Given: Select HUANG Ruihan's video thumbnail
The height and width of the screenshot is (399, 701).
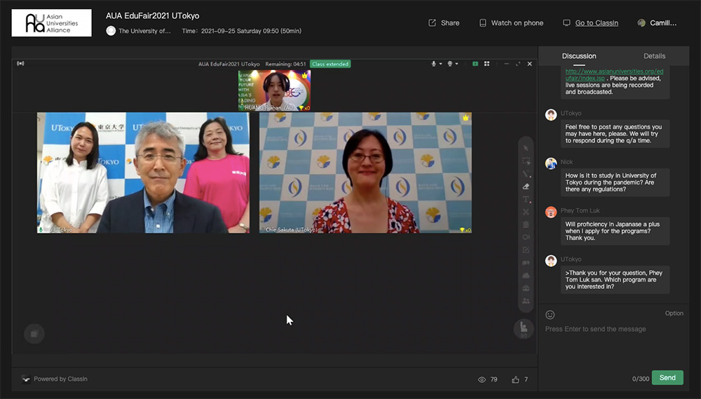Looking at the screenshot, I should pyautogui.click(x=275, y=90).
